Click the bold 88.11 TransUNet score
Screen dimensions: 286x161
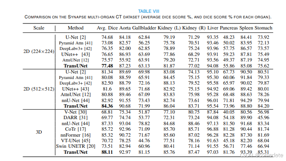(107, 152)
